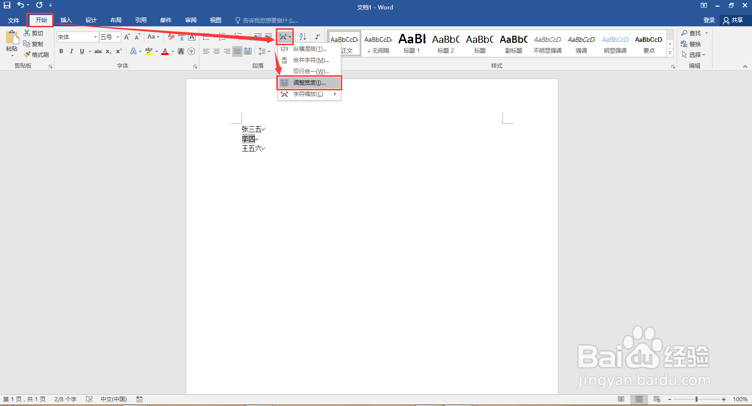Align text right
Image resolution: width=752 pixels, height=406 pixels.
click(227, 51)
